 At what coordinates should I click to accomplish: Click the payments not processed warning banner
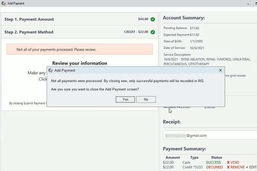pos(80,49)
